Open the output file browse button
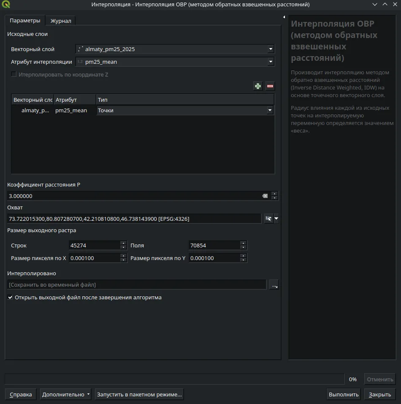The height and width of the screenshot is (404, 401). (274, 285)
